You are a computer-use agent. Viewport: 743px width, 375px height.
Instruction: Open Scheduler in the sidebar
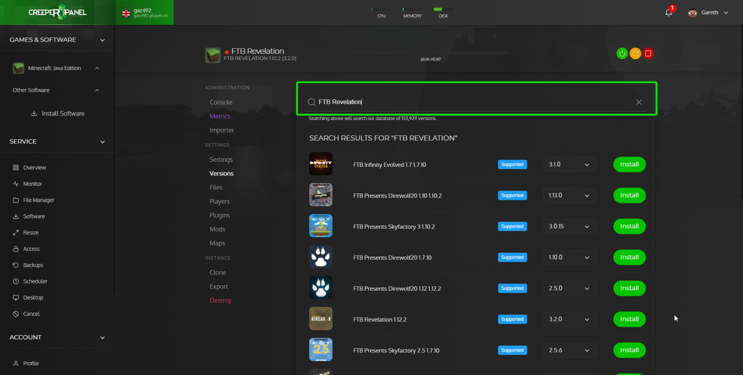point(35,282)
